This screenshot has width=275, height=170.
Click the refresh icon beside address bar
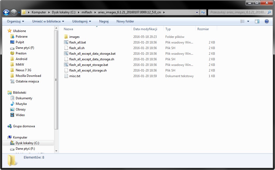pos(203,12)
